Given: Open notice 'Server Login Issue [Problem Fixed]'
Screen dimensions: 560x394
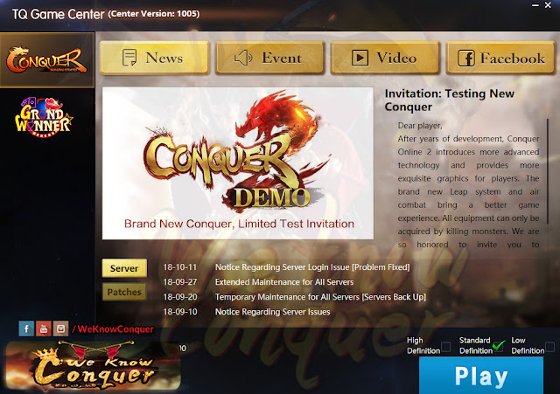Looking at the screenshot, I should (x=312, y=267).
